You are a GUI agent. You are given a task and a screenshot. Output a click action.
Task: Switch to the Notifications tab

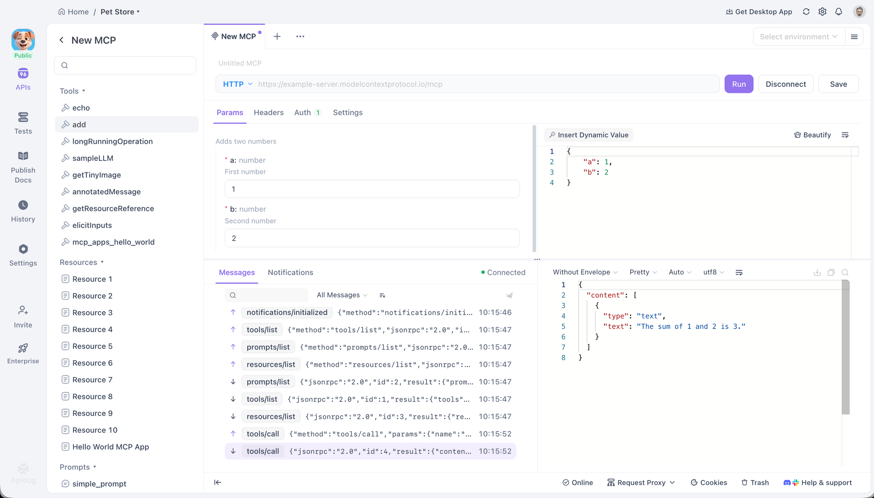tap(290, 272)
